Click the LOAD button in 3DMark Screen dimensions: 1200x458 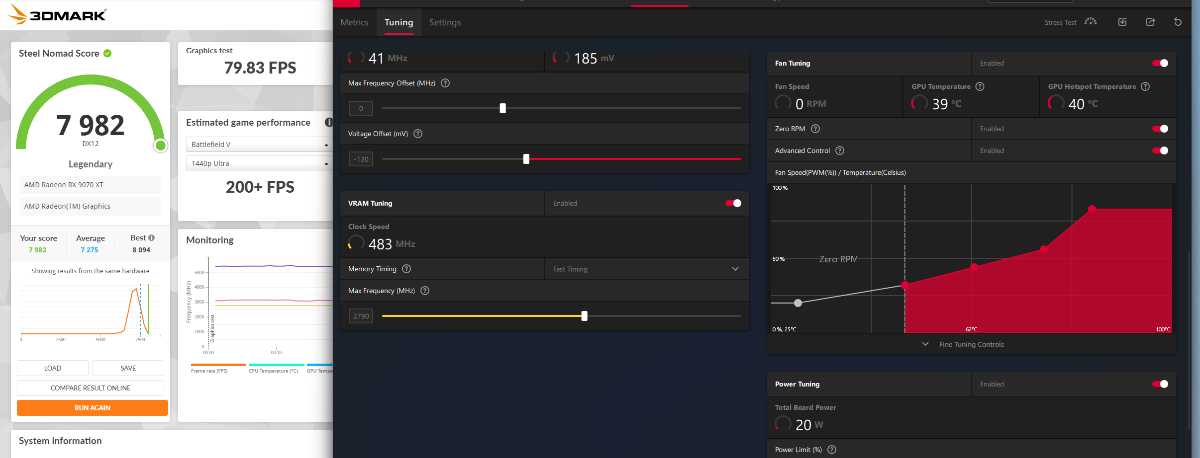(53, 368)
